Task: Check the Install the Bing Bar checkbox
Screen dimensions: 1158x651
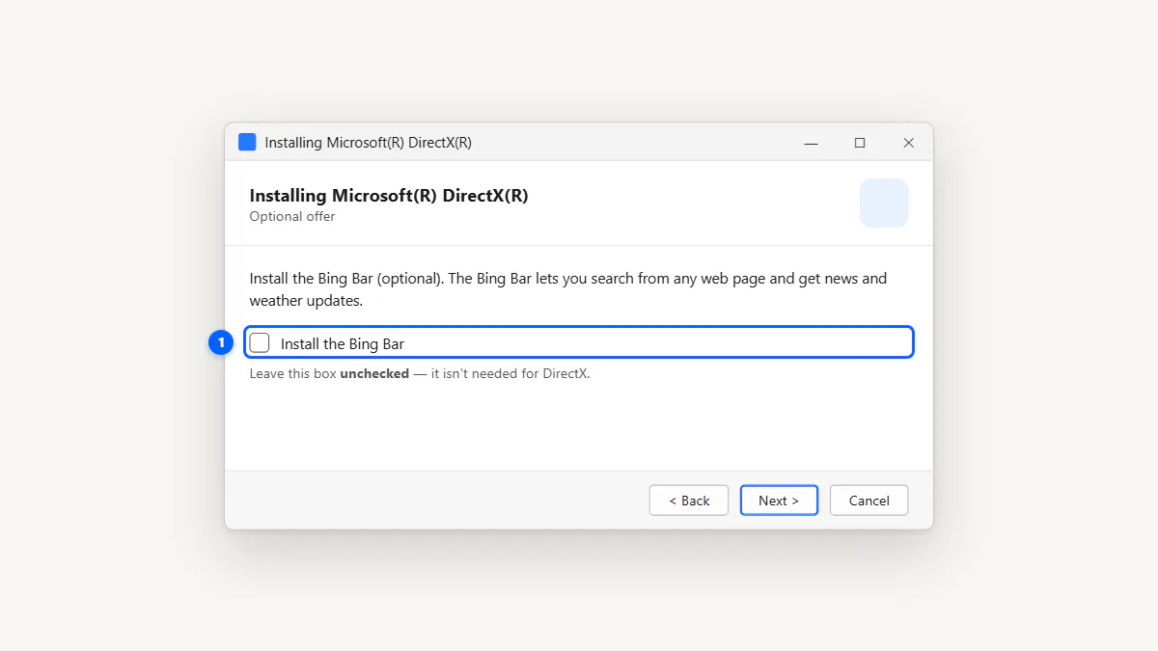Action: point(260,342)
